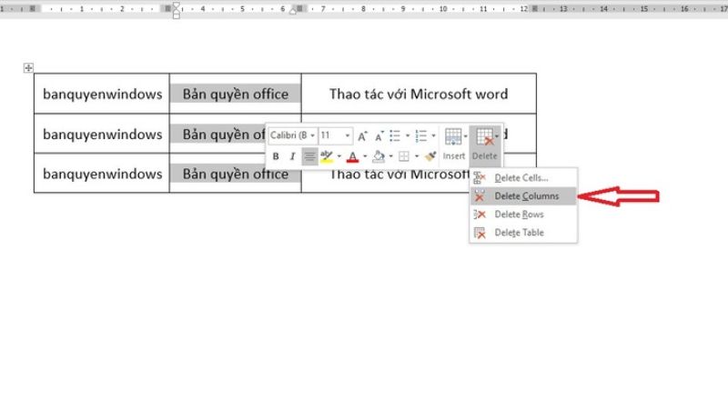
Task: Apply text highlight color
Action: [x=327, y=156]
